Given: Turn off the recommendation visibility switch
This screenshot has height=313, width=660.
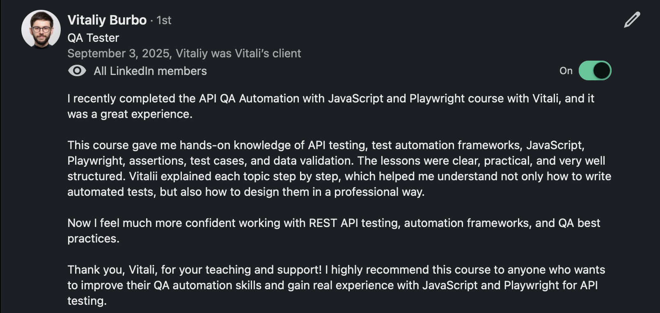Looking at the screenshot, I should (595, 70).
